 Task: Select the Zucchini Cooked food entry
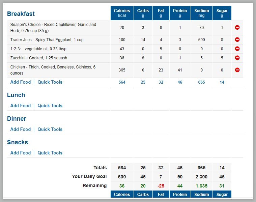click(x=39, y=58)
